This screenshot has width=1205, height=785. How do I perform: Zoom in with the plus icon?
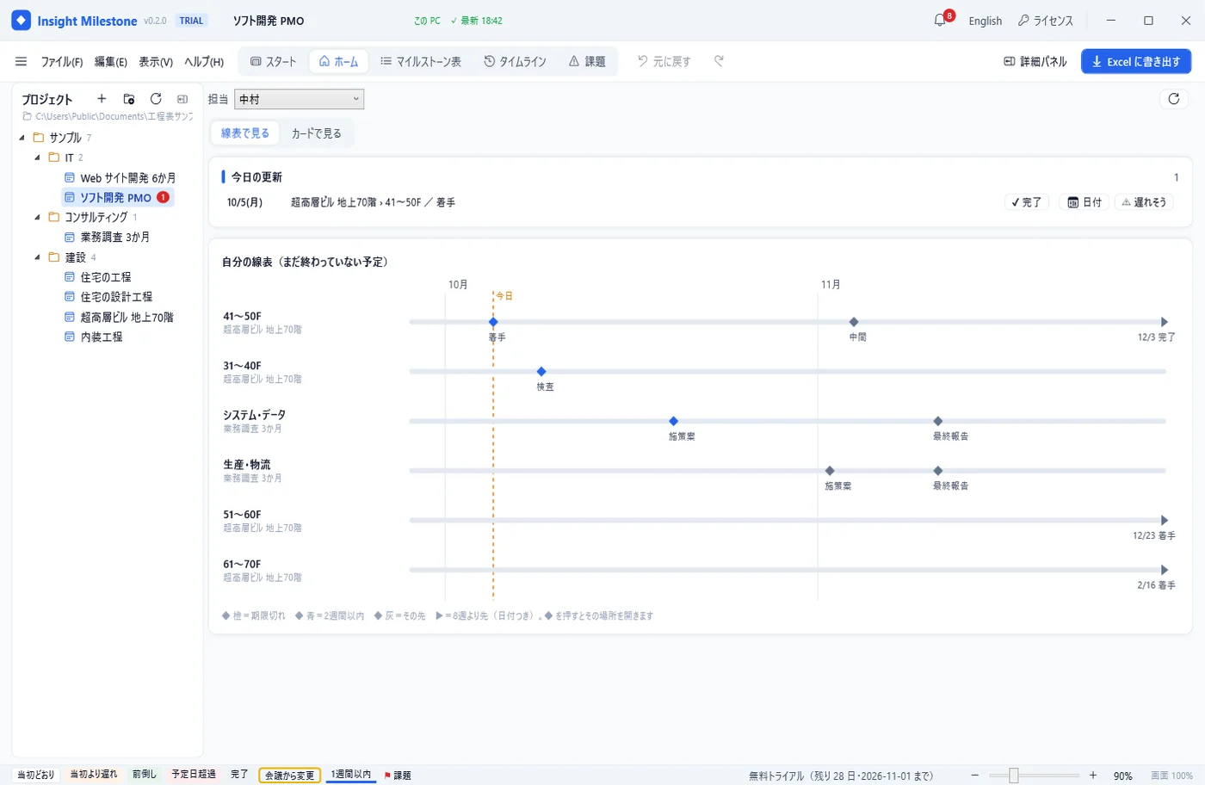(x=1093, y=776)
